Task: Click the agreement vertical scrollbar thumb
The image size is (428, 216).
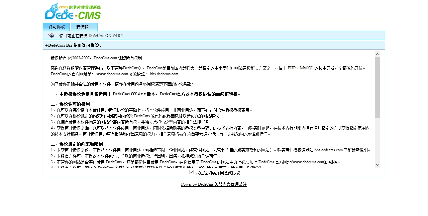Action: pyautogui.click(x=377, y=87)
